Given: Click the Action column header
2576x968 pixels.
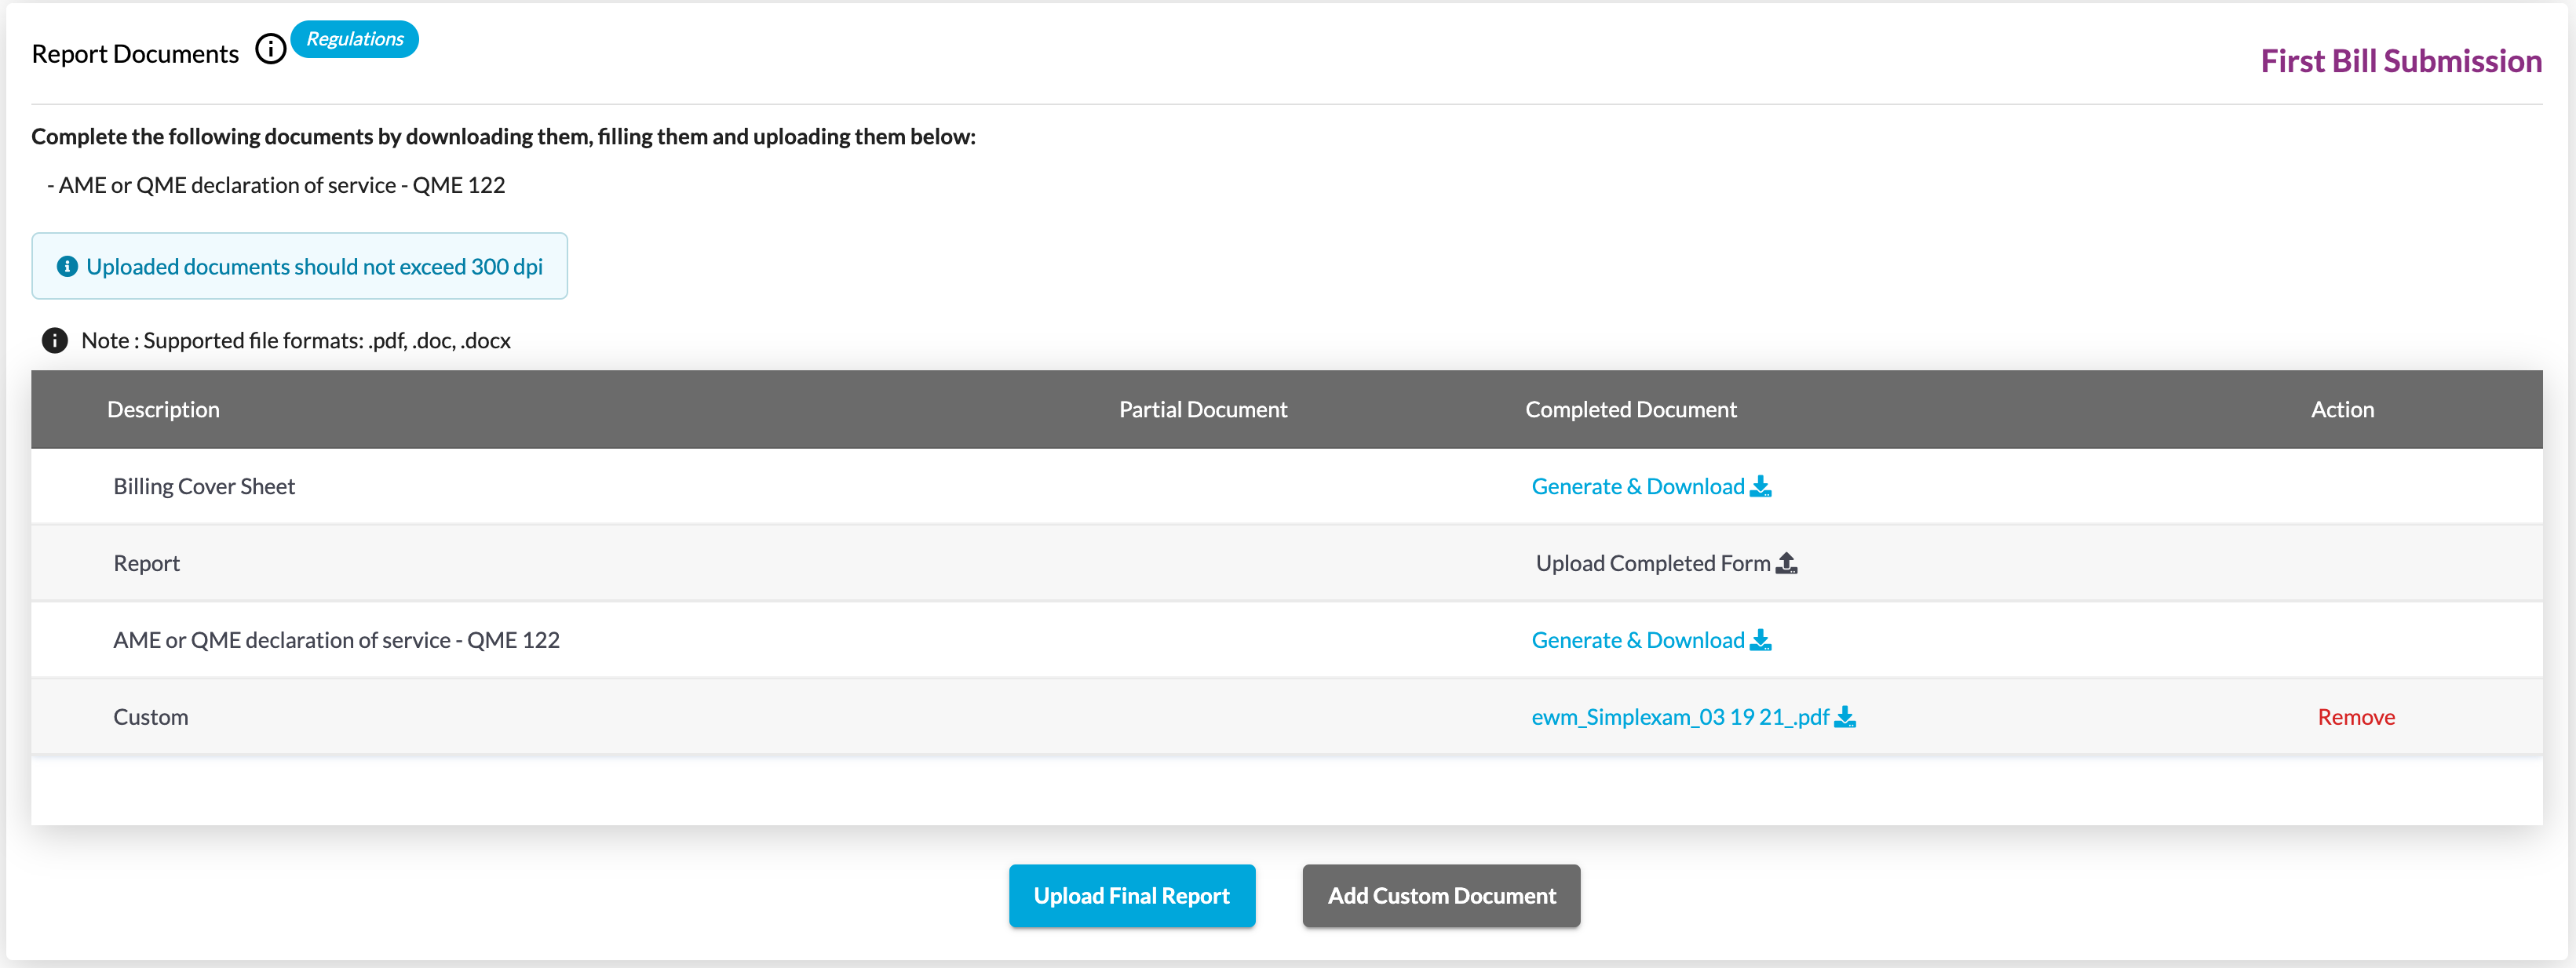Looking at the screenshot, I should click(x=2341, y=409).
